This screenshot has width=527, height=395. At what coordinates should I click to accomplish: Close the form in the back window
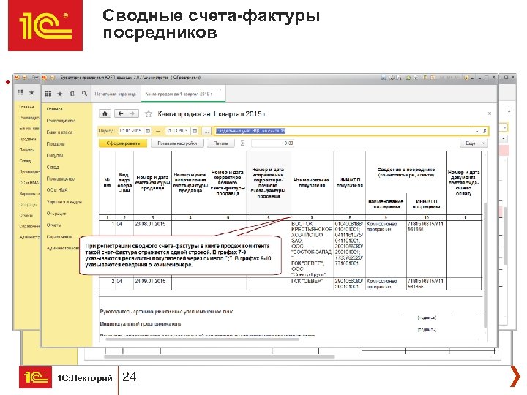509,110
